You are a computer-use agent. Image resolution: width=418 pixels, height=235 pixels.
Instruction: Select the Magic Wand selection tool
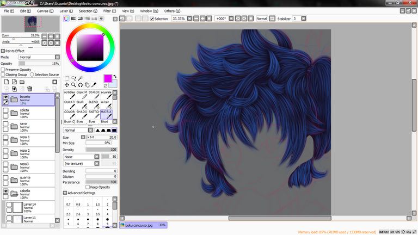tap(80, 78)
